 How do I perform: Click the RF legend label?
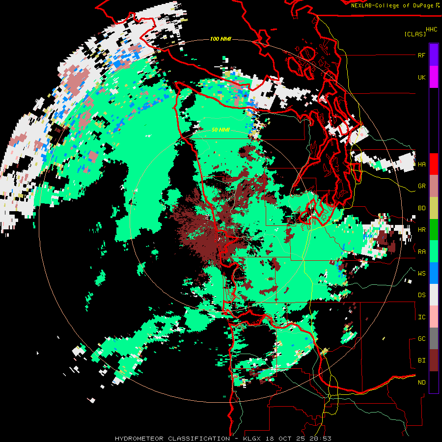click(x=421, y=55)
